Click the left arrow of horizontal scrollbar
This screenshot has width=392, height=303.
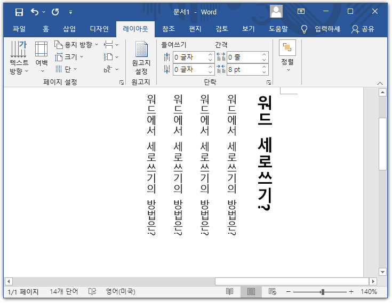pyautogui.click(x=9, y=282)
